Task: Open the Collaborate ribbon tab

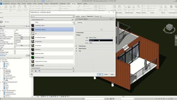Action: (x=63, y=4)
